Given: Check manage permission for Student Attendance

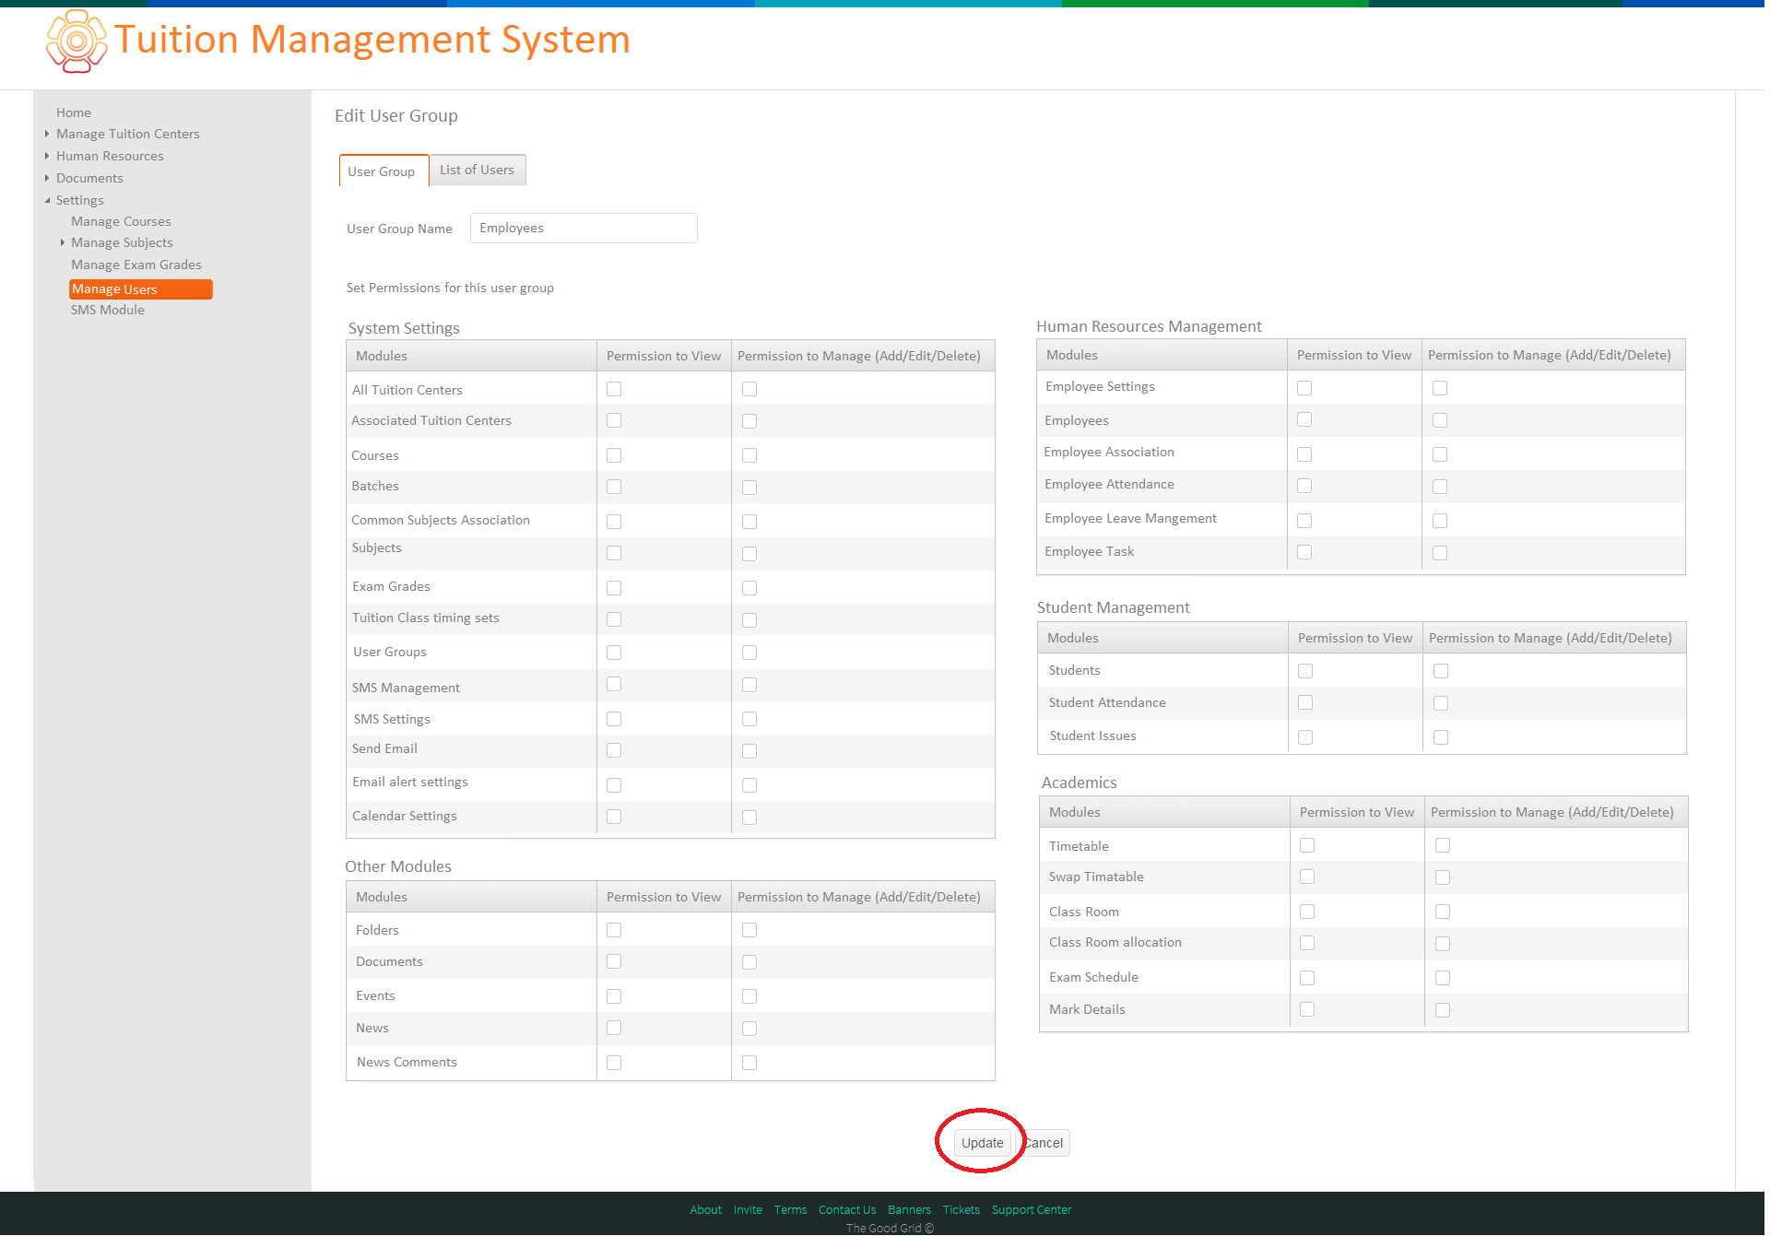Looking at the screenshot, I should (x=1441, y=704).
